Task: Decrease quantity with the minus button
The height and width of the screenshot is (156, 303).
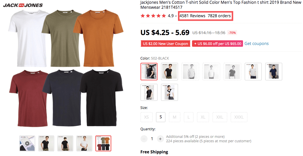Action: click(x=144, y=139)
